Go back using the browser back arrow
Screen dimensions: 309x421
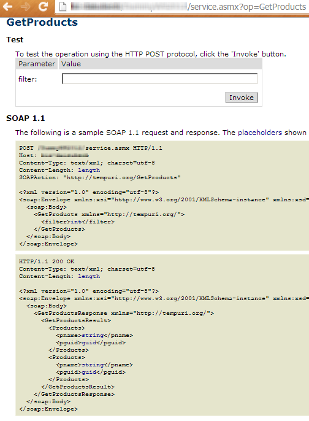pyautogui.click(x=7, y=6)
